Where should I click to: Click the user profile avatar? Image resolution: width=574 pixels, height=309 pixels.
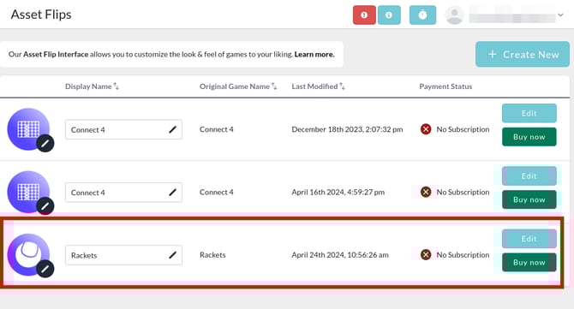coord(454,15)
